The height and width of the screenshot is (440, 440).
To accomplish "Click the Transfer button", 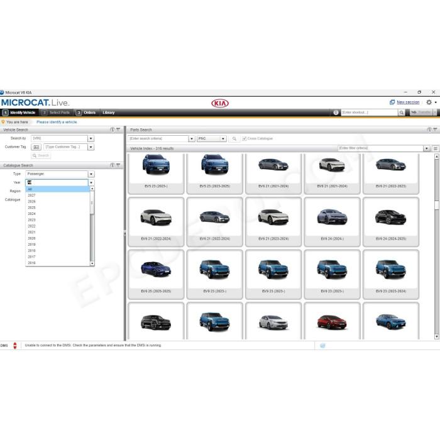I will point(421,113).
